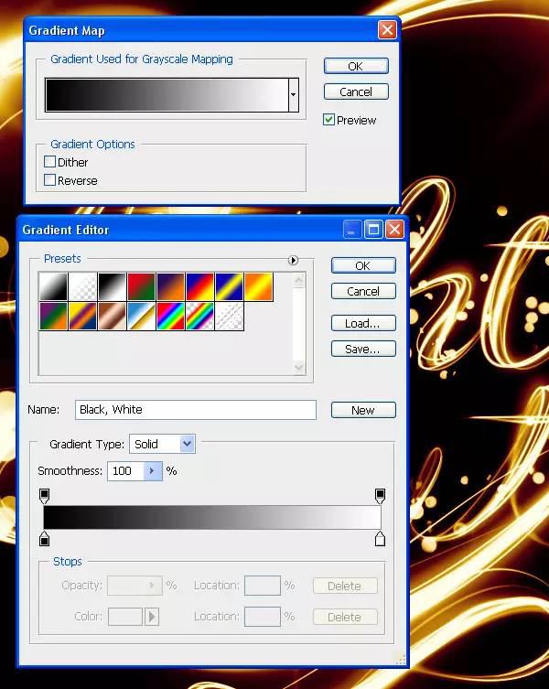Screen dimensions: 549x689
Task: Pick the Blue, Red, Yellow gradient preset
Action: click(x=199, y=286)
